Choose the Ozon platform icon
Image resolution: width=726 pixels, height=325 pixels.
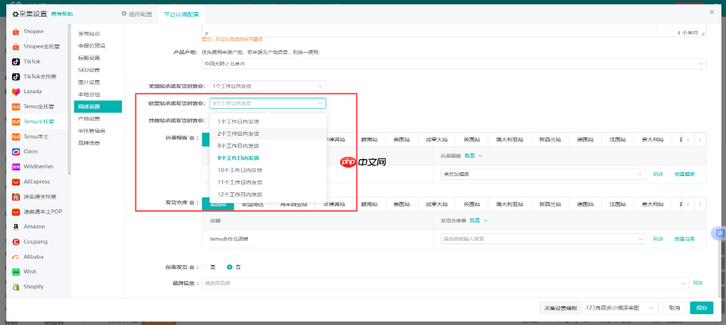[x=16, y=152]
